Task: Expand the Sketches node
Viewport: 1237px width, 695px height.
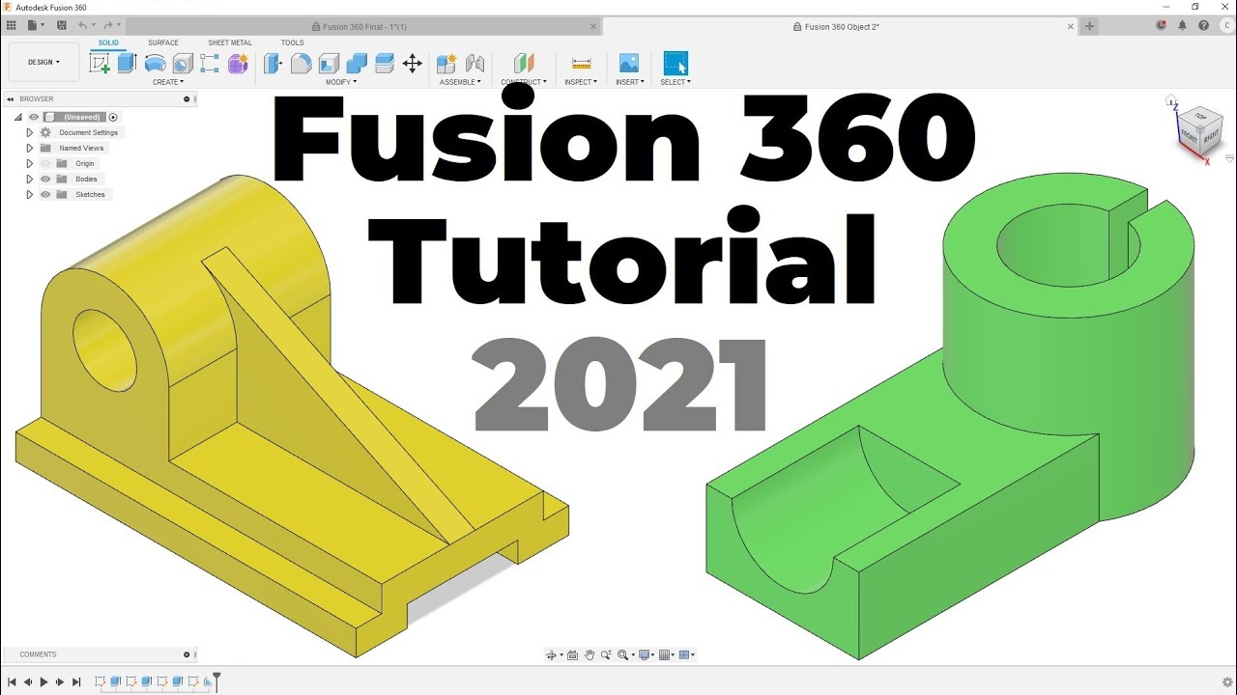Action: pos(30,194)
